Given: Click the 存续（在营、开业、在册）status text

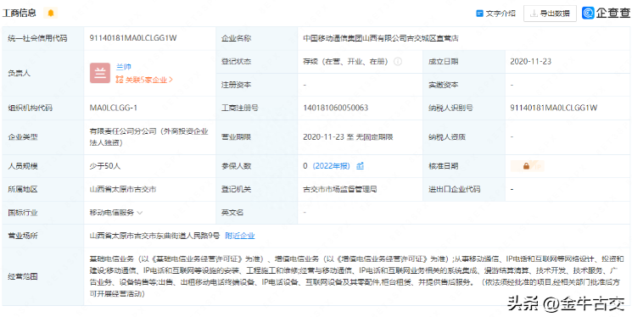Looking at the screenshot, I should (x=346, y=62).
